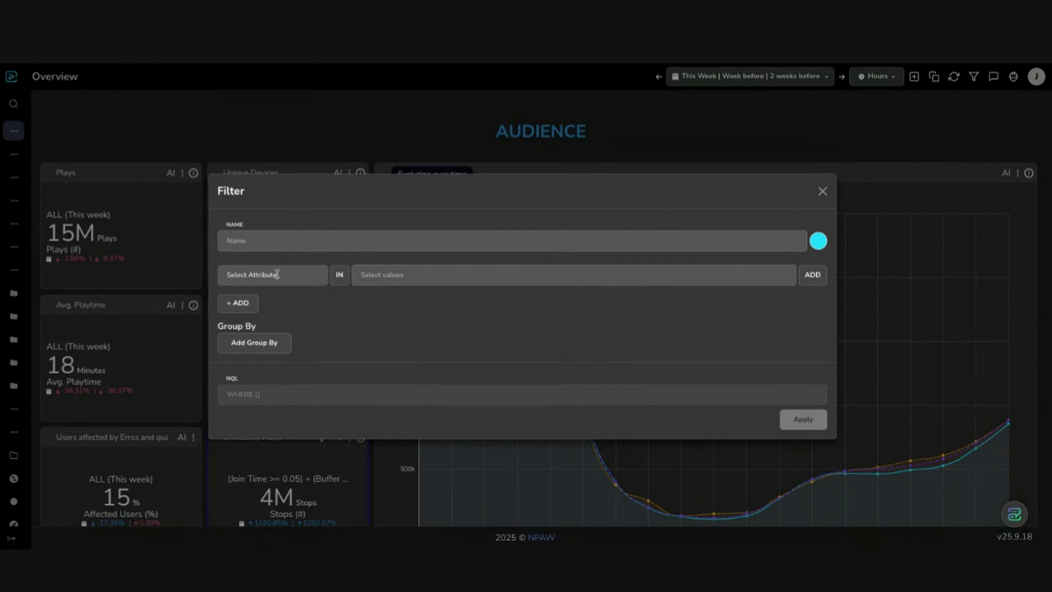Viewport: 1052px width, 592px height.
Task: Click the IN operator button
Action: point(339,275)
